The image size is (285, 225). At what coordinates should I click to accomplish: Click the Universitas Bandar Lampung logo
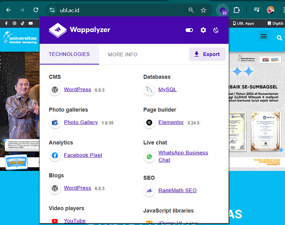pyautogui.click(x=20, y=39)
